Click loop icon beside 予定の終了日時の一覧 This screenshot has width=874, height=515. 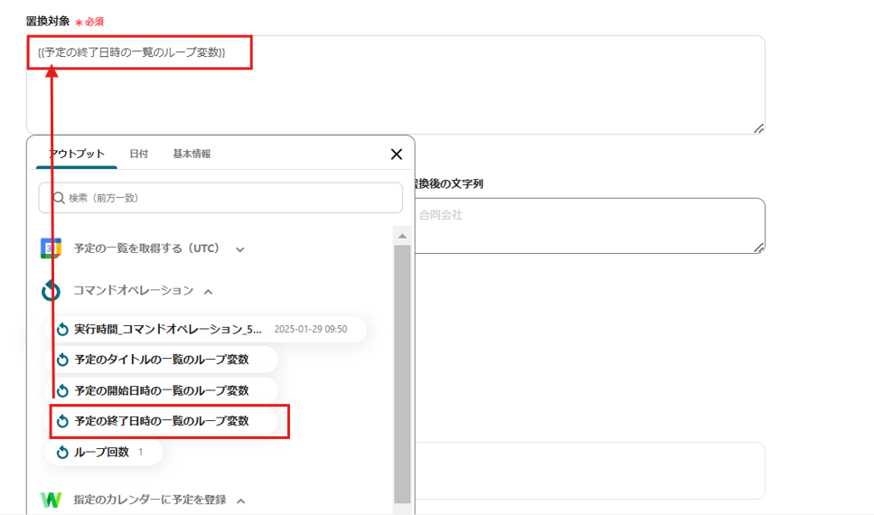[62, 421]
